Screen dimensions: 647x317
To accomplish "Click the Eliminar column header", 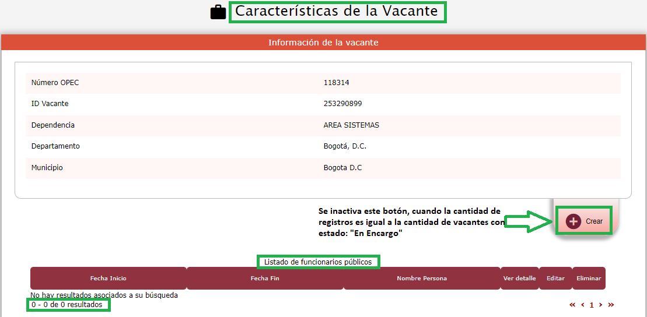I will coord(589,278).
